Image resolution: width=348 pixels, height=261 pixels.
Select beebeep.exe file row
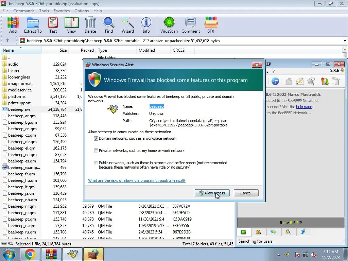pyautogui.click(x=42, y=109)
